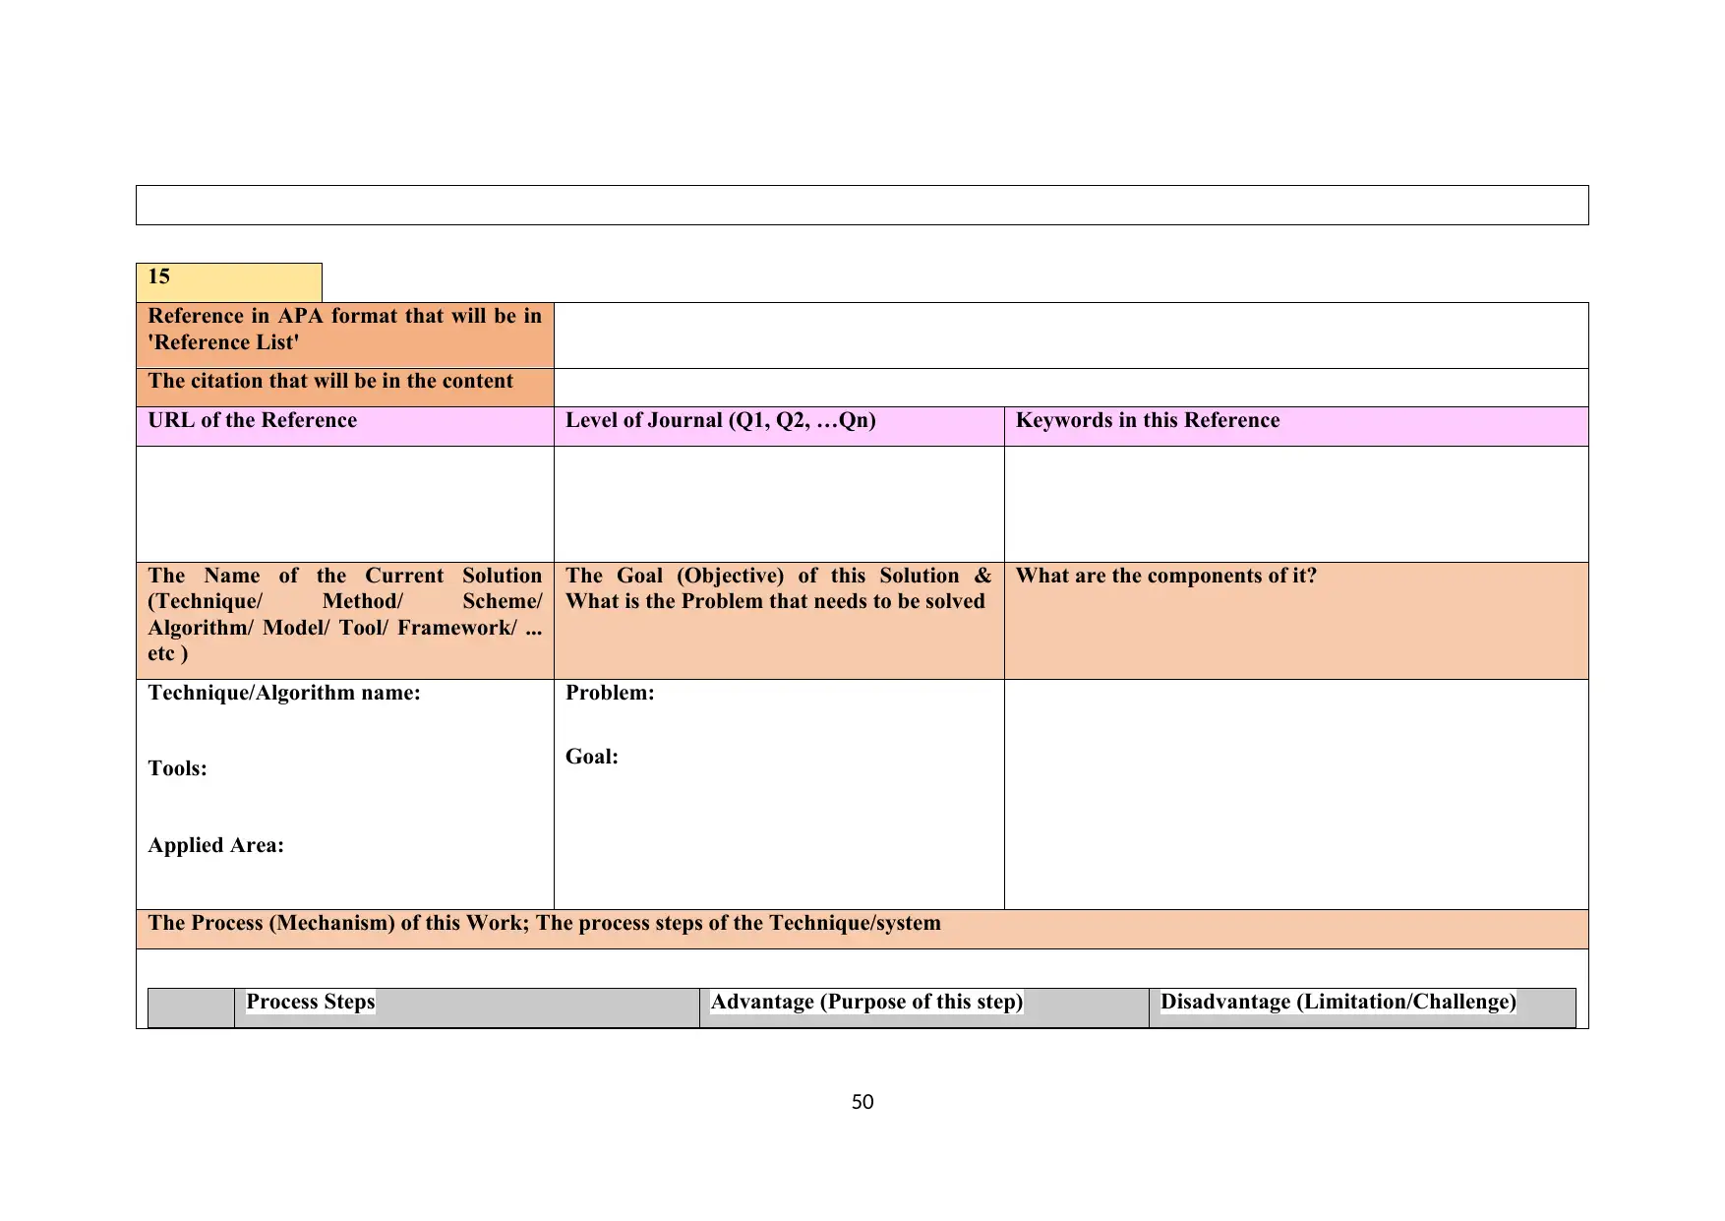Image resolution: width=1725 pixels, height=1221 pixels.
Task: Click page number 50
Action: click(862, 1102)
